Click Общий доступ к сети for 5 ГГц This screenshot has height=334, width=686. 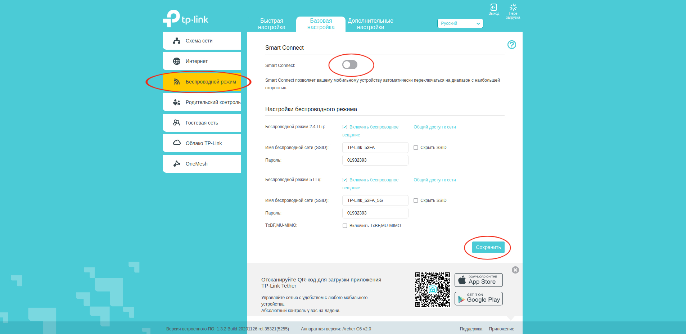(434, 180)
